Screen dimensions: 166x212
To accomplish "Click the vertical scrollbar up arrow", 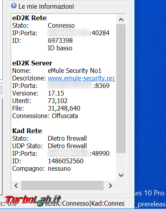I will tap(121, 20).
